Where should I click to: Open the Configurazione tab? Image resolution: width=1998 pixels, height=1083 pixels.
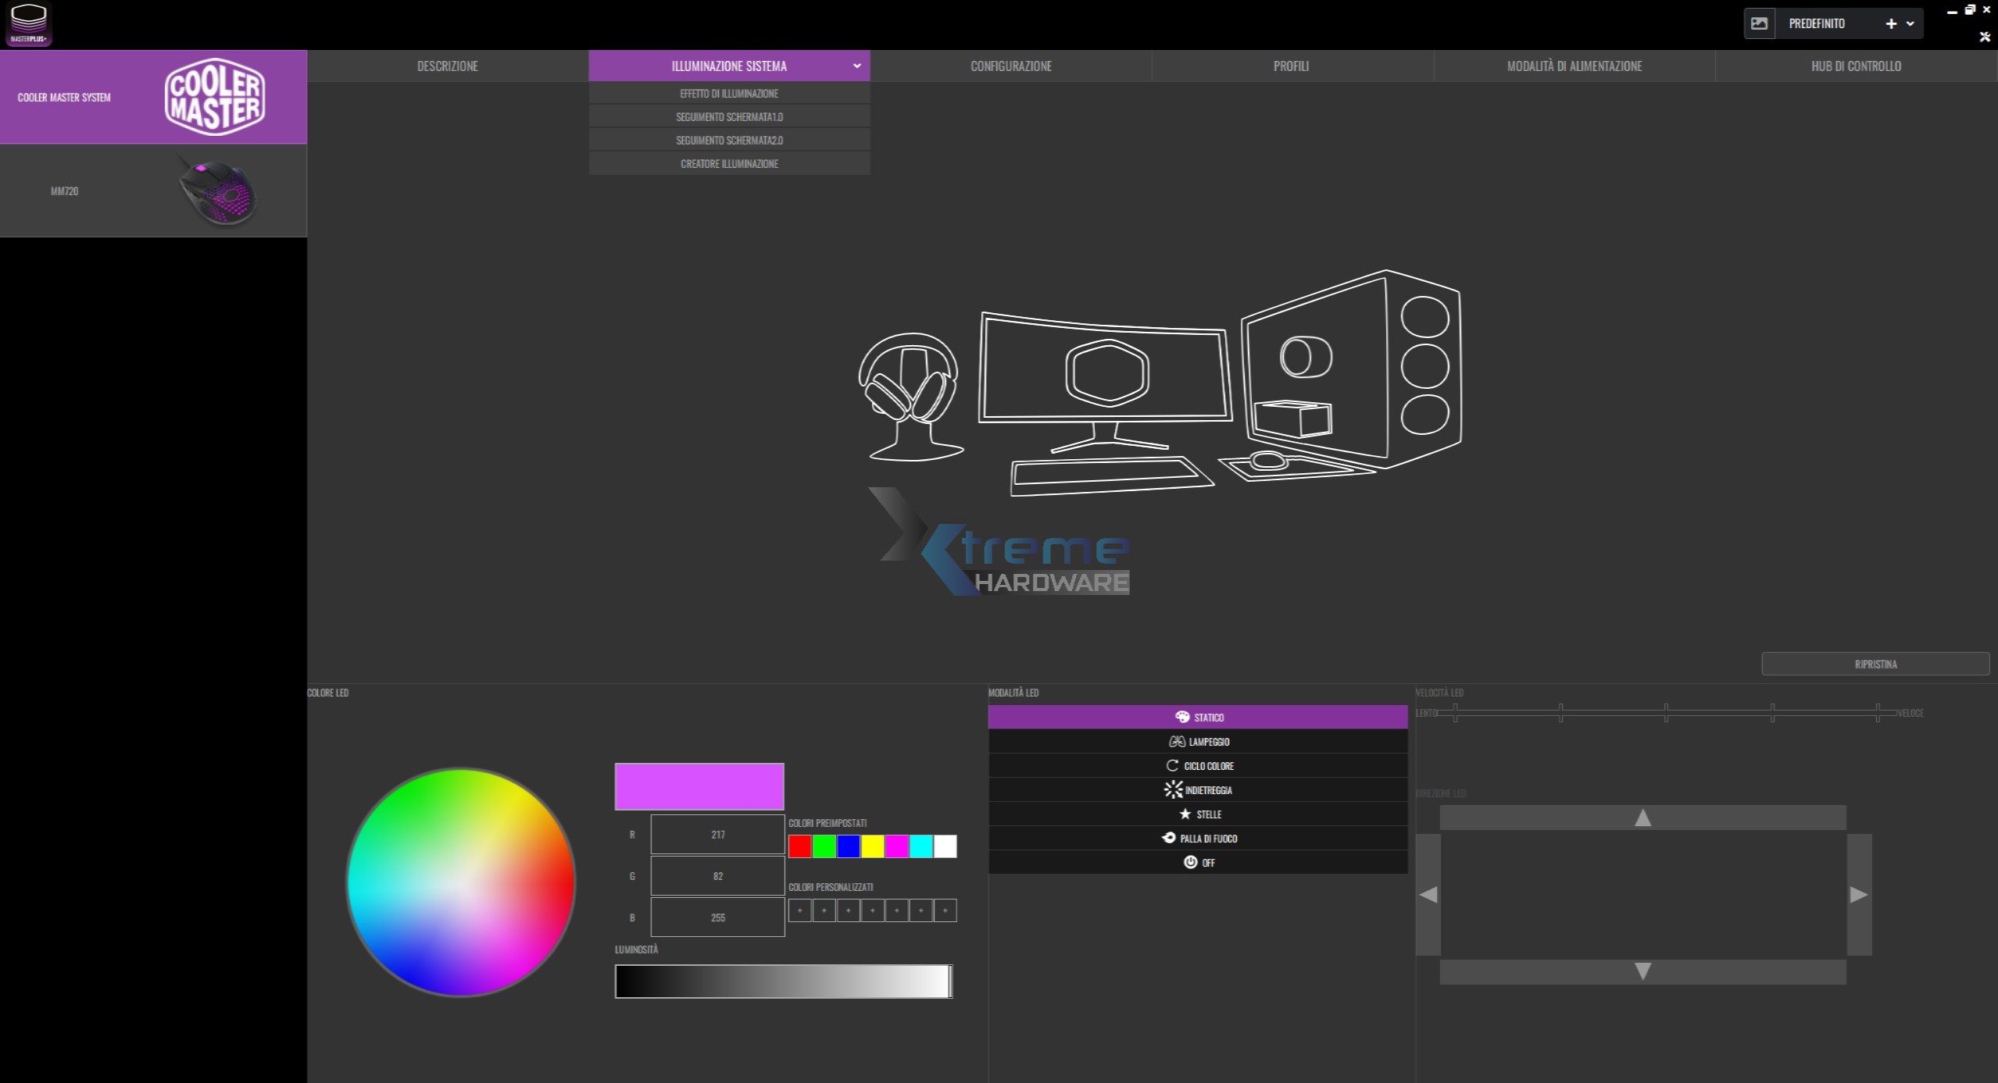click(1010, 66)
